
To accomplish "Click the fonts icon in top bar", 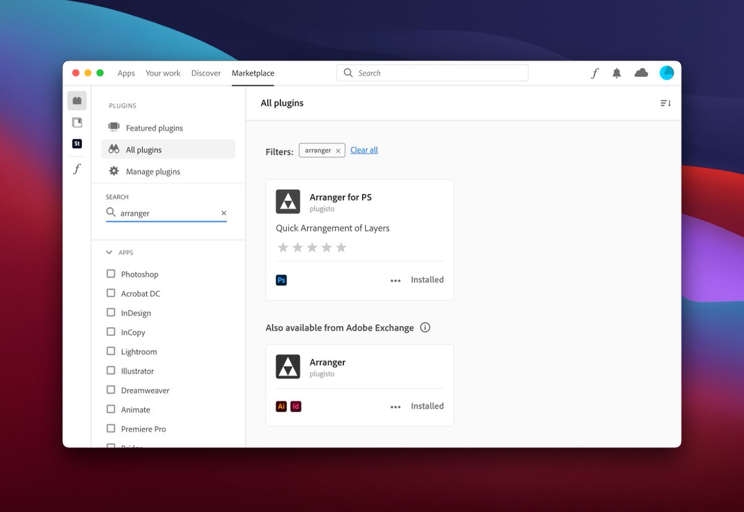I will click(x=595, y=73).
